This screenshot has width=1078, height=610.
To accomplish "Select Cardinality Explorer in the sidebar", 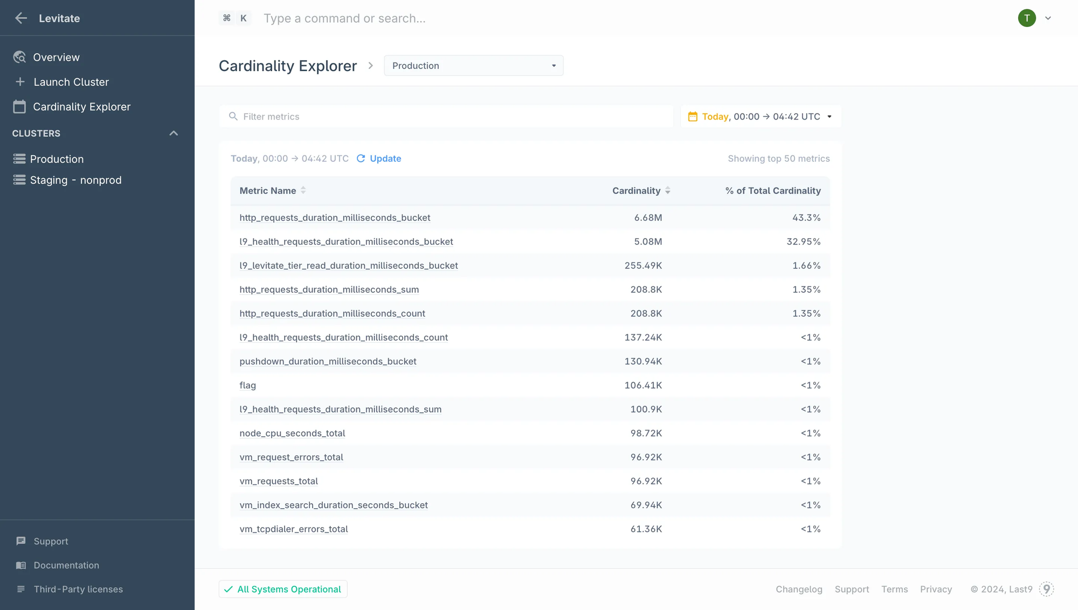I will [81, 106].
